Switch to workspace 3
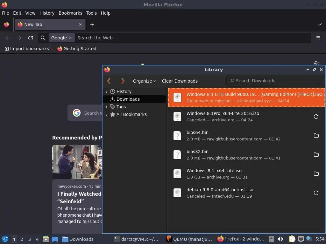326x244 pixels. 30,239
